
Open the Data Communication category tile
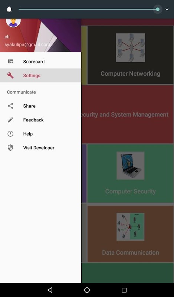coord(131,234)
